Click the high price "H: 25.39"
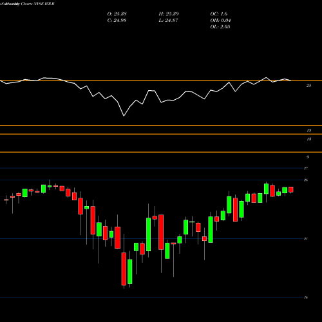Screen dimensions: 322x322 pos(169,14)
